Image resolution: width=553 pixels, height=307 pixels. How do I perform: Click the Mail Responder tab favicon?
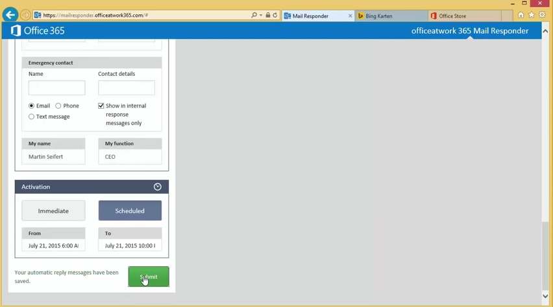coord(288,16)
